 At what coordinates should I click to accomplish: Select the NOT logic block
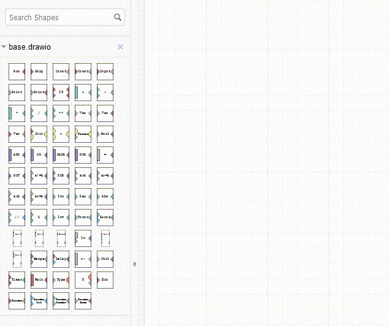(17, 176)
